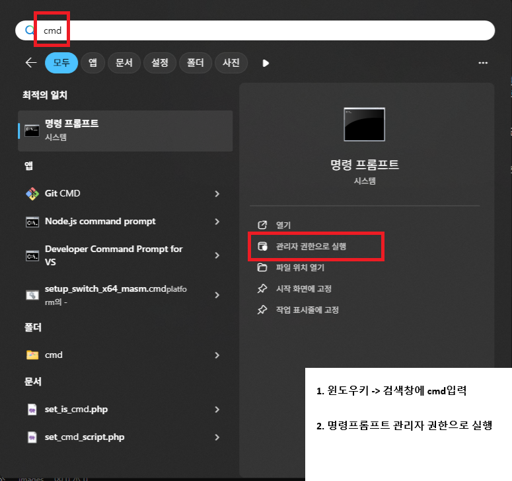Image resolution: width=512 pixels, height=481 pixels.
Task: Open set_cmd_script.php document
Action: (x=126, y=437)
